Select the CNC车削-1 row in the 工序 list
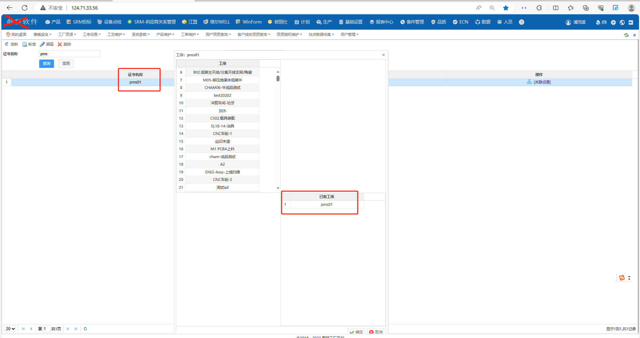Viewport: 640px width, 338px height. click(222, 134)
